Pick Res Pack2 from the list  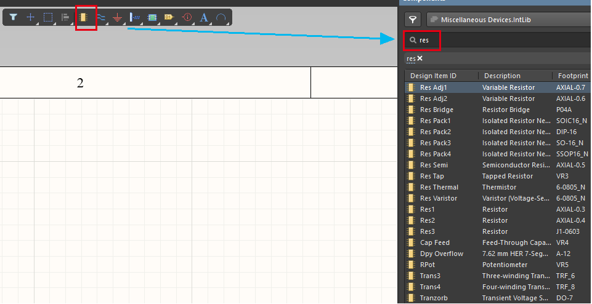point(498,132)
